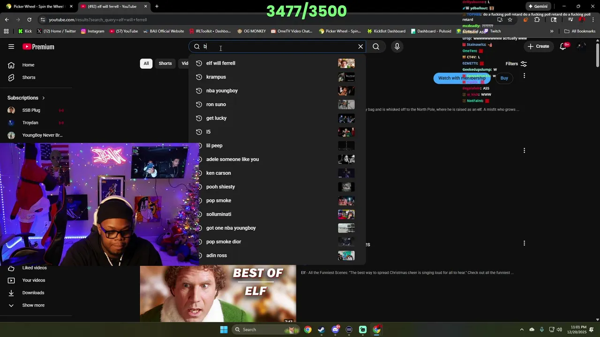Open Shorts from the sidebar
This screenshot has height=337, width=600.
[29, 77]
